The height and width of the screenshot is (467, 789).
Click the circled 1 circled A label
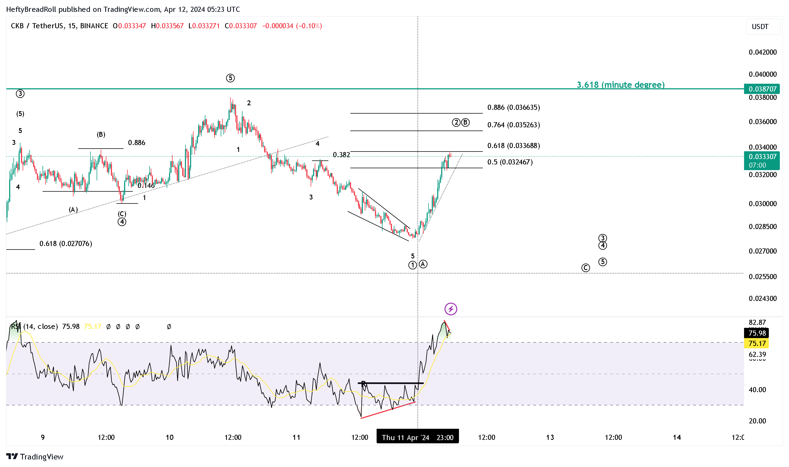coord(418,265)
